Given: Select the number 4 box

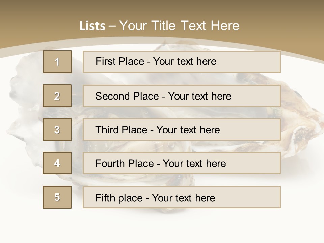Looking at the screenshot, I should (57, 163).
